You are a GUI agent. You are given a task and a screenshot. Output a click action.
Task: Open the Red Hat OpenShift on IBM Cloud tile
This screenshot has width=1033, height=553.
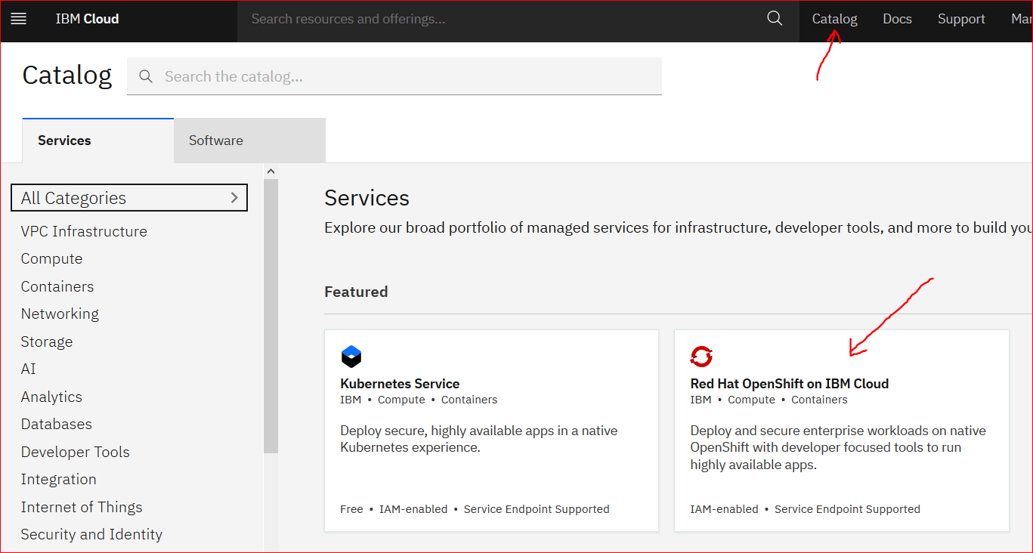point(841,431)
